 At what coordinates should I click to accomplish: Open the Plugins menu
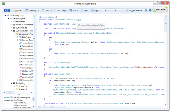[x=95, y=10]
